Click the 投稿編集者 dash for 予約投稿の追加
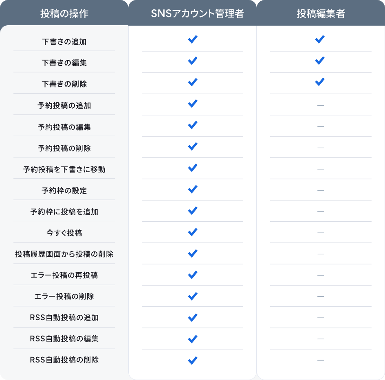Image resolution: width=385 pixels, height=380 pixels. point(321,105)
